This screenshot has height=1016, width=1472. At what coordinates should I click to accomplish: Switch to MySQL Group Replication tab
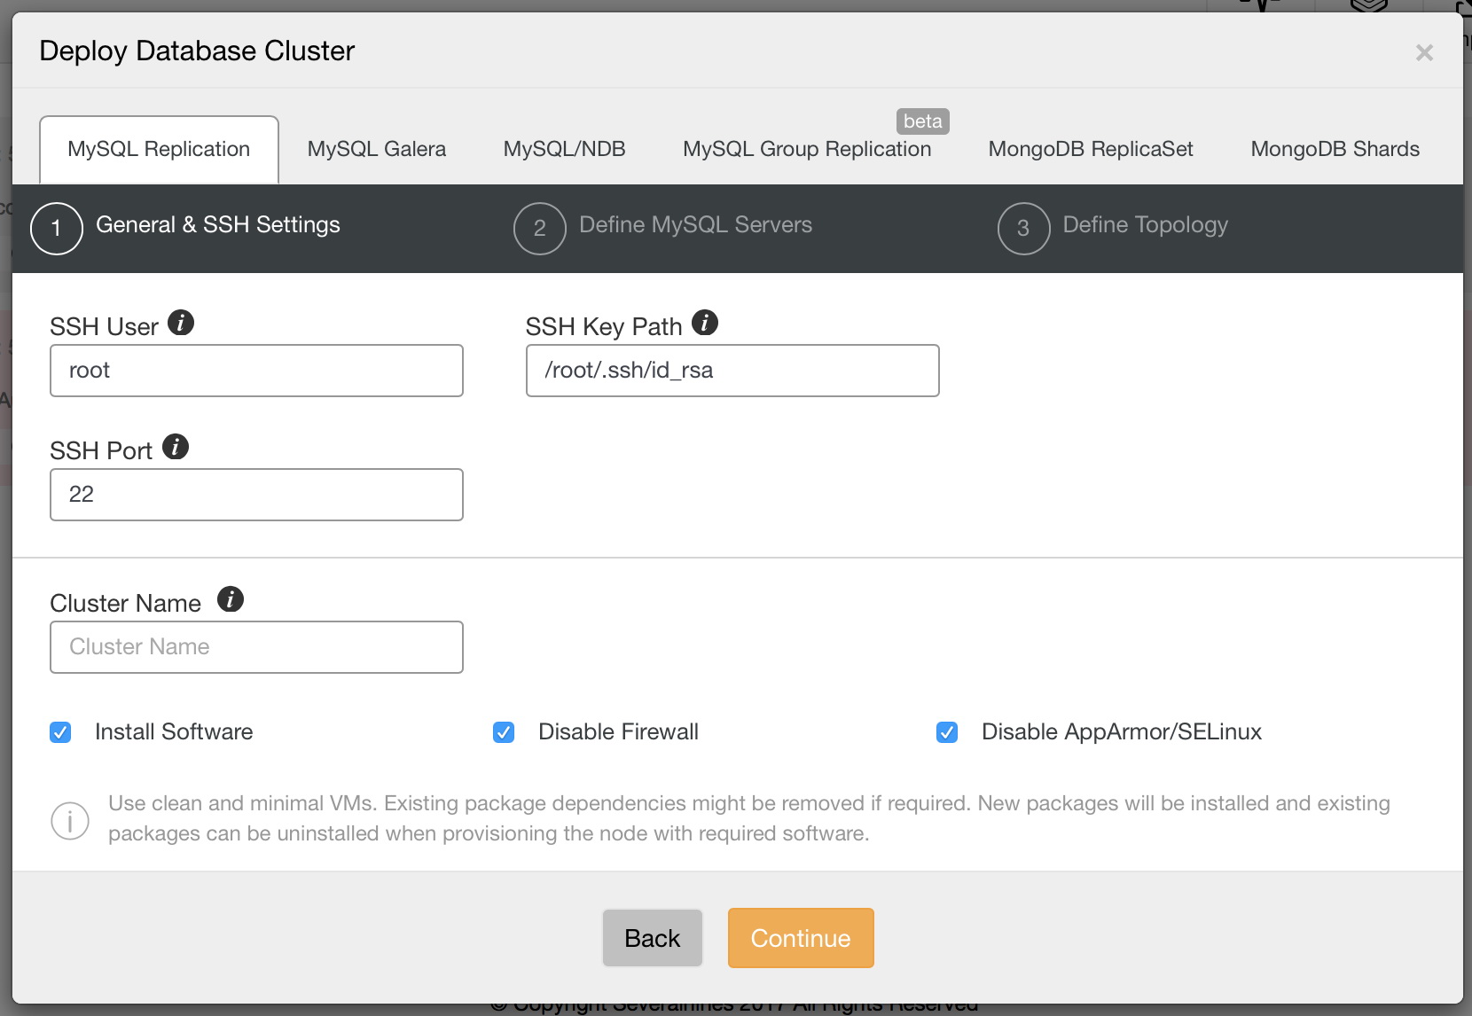click(x=807, y=150)
